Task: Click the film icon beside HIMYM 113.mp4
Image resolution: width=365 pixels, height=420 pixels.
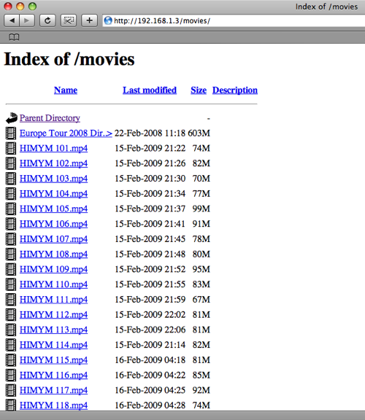Action: (11, 330)
